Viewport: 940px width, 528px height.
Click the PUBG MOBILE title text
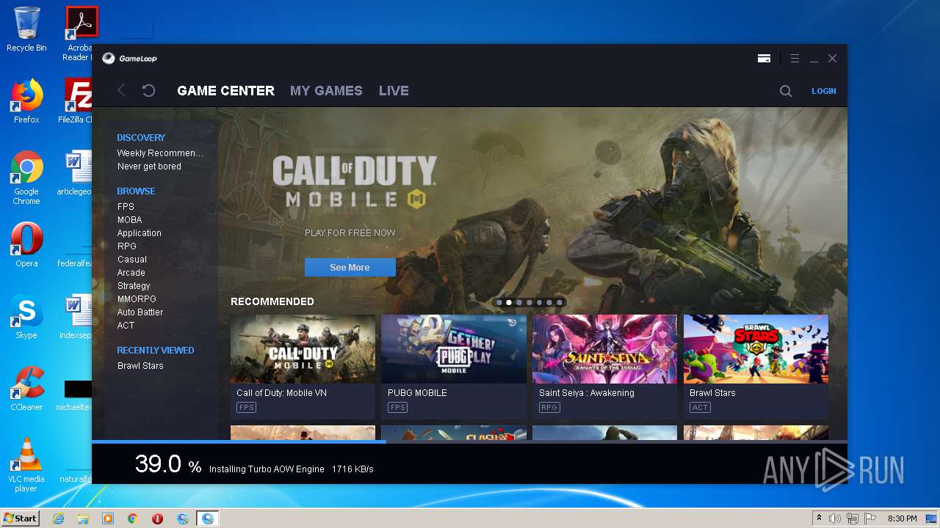[x=417, y=393]
